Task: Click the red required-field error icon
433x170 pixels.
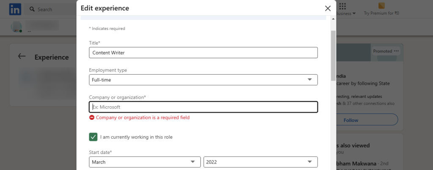Action: pyautogui.click(x=92, y=118)
